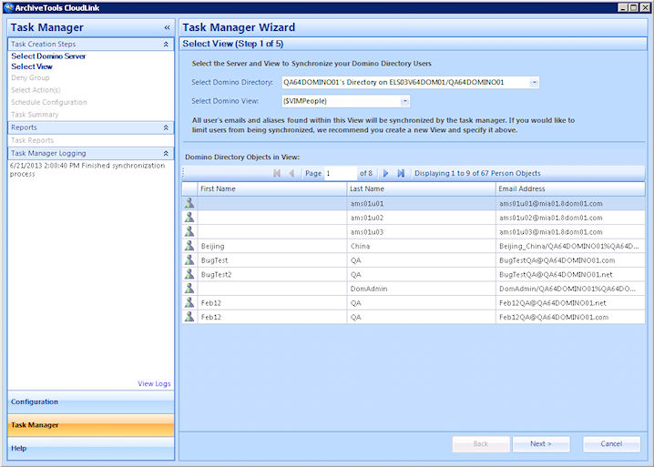Click the person icon in the DomAdmin row

tap(189, 289)
